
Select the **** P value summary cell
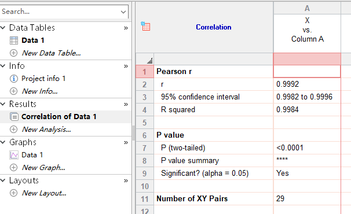pyautogui.click(x=307, y=161)
